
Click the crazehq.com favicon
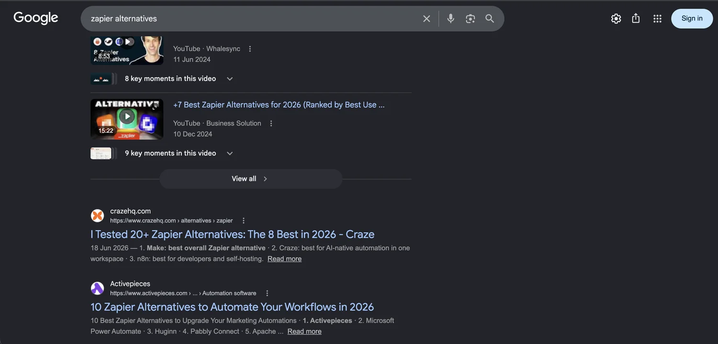pos(98,215)
